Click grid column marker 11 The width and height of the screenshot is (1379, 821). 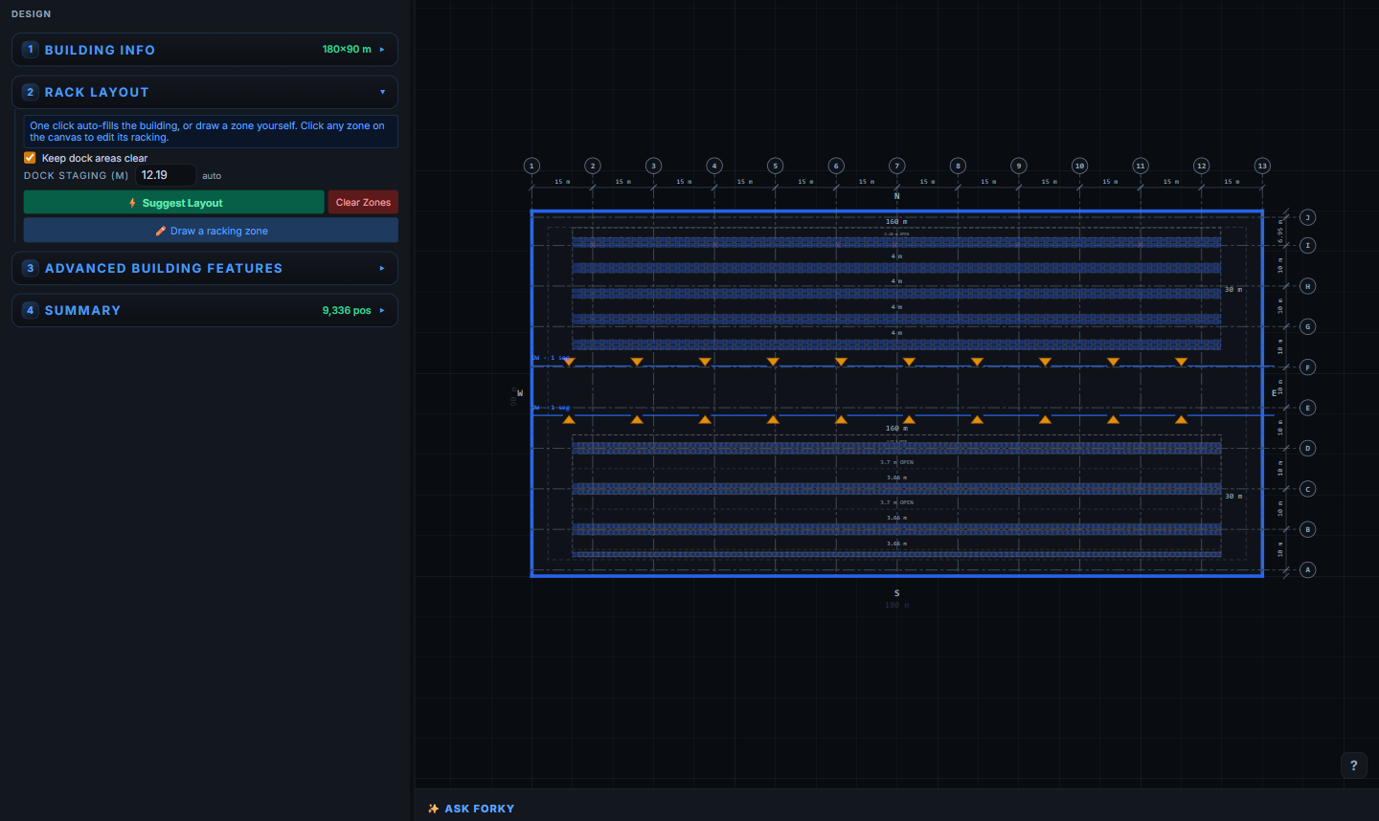(x=1141, y=166)
